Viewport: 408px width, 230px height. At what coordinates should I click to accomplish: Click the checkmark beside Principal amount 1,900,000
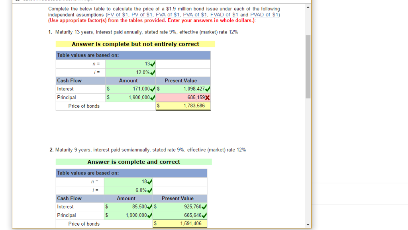pos(153,97)
